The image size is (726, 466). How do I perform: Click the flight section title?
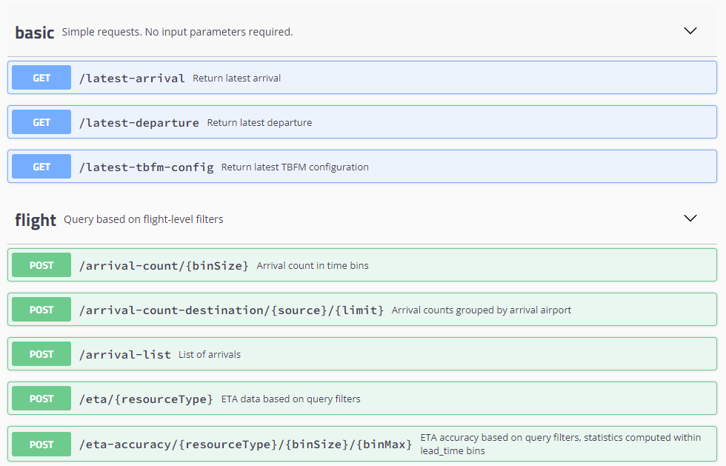[x=36, y=220]
